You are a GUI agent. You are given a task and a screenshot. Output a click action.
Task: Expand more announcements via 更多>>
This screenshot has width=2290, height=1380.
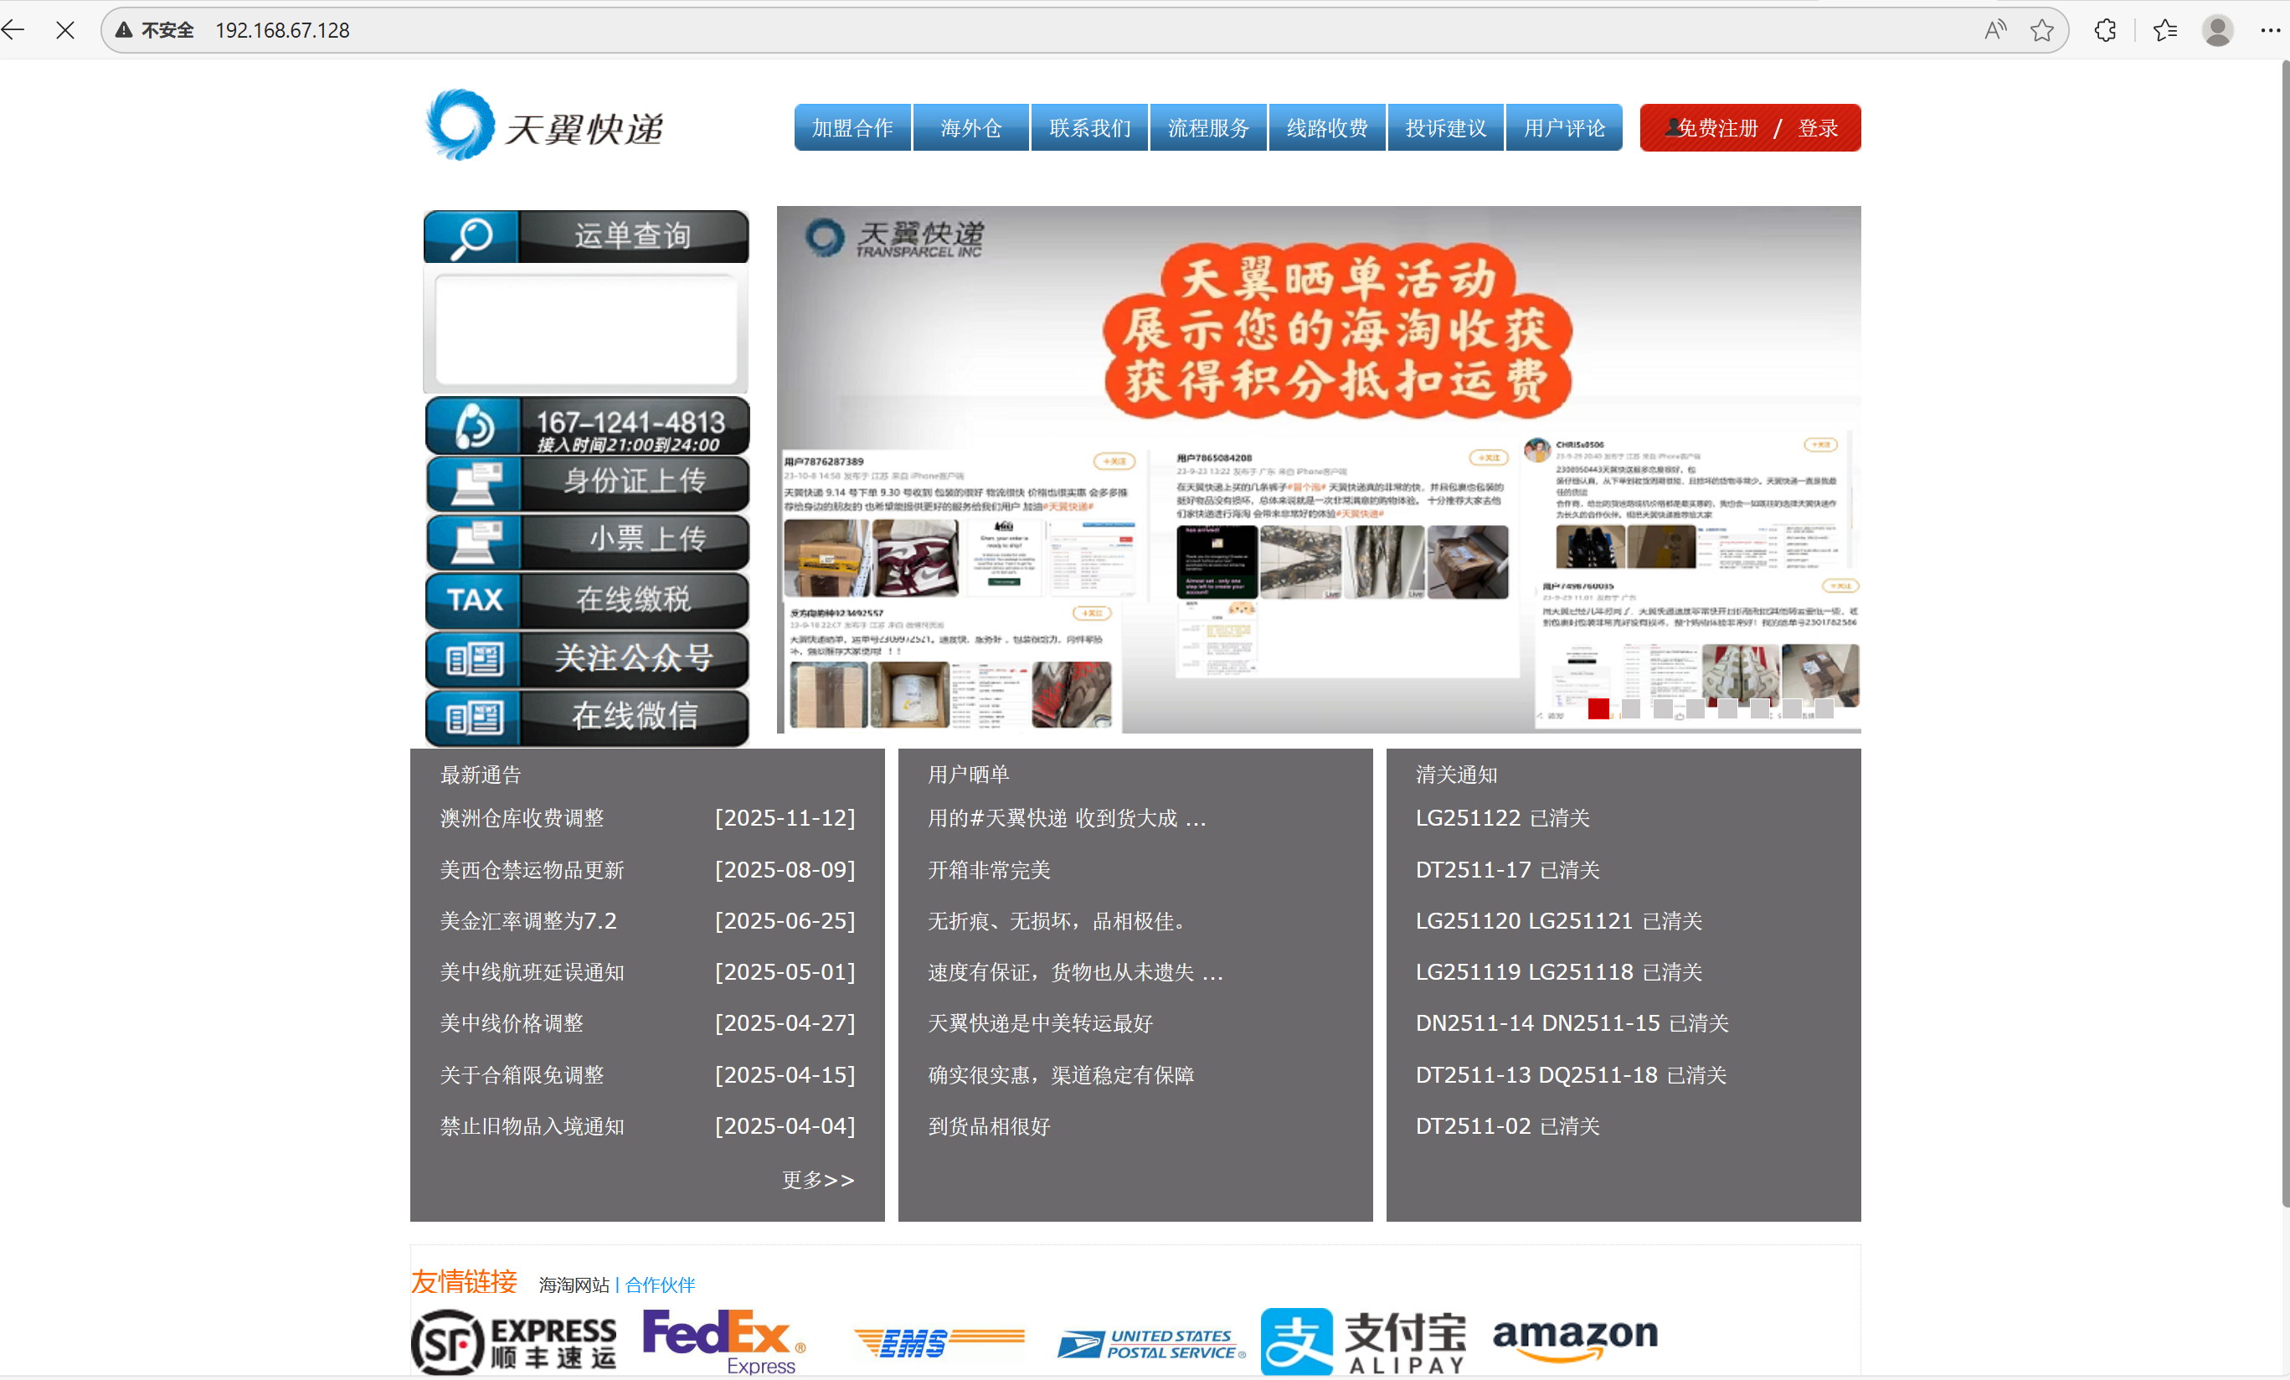[817, 1179]
